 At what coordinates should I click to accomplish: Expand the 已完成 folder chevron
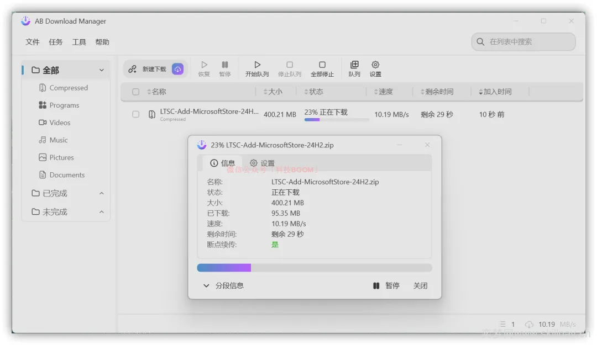102,194
